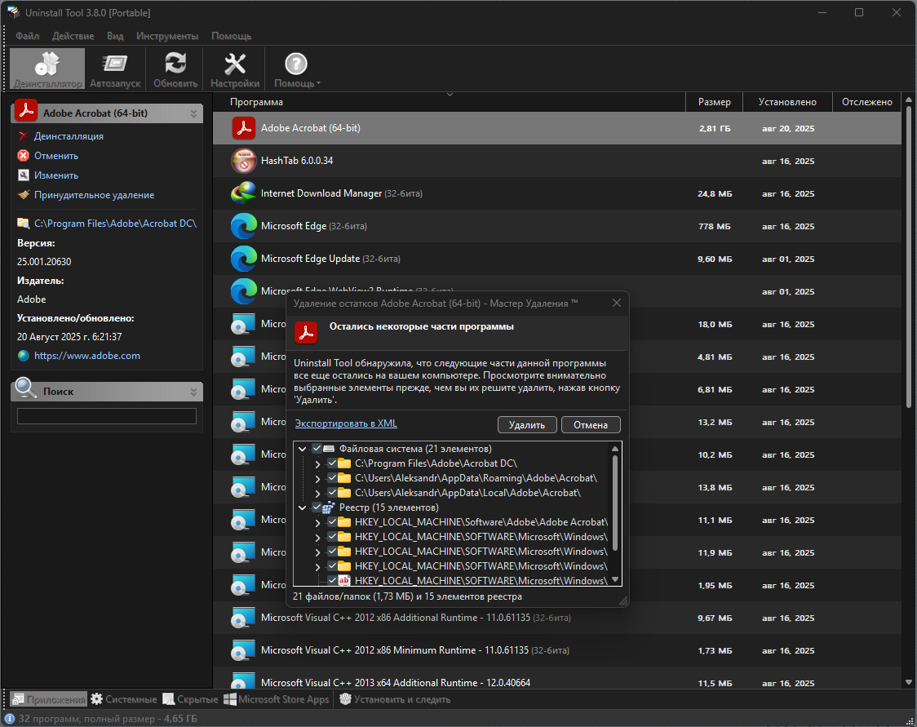Collapse the Поиск search panel
The image size is (917, 727).
(193, 392)
